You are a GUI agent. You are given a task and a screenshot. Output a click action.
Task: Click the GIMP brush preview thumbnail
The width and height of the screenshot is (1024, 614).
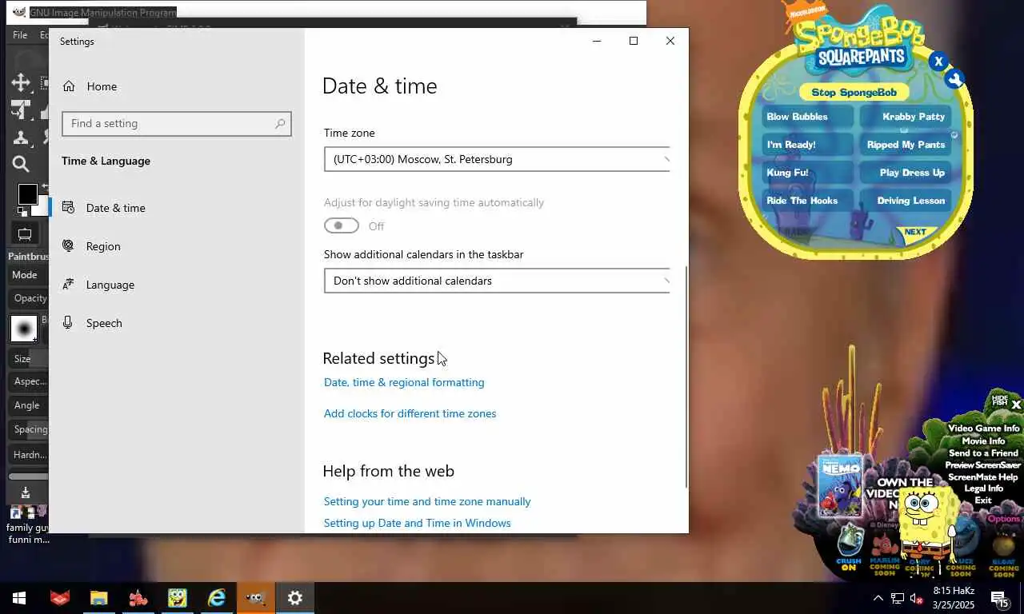[x=24, y=329]
